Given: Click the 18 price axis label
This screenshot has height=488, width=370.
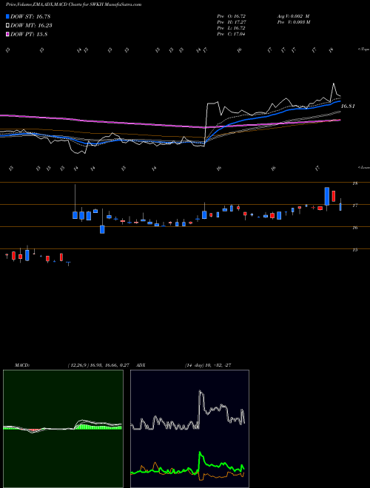Looking at the screenshot, I should click(x=354, y=183).
